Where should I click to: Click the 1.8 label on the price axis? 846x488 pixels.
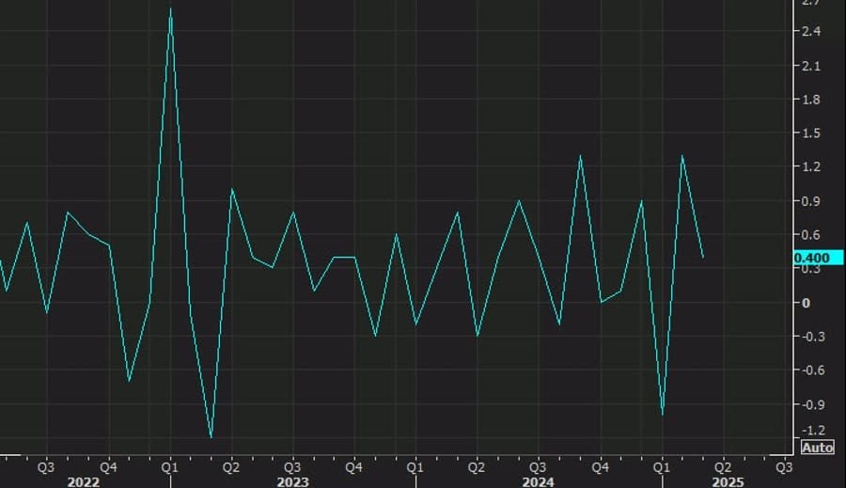809,100
